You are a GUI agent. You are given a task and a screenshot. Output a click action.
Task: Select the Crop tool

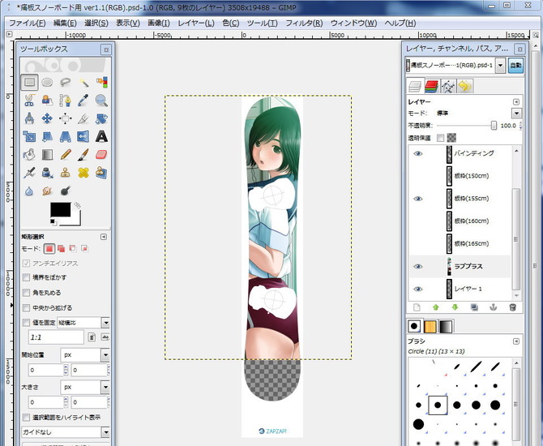[x=83, y=118]
